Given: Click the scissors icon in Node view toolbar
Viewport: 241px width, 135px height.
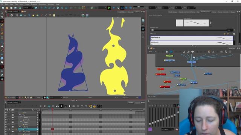Looking at the screenshot, I should (x=226, y=52).
